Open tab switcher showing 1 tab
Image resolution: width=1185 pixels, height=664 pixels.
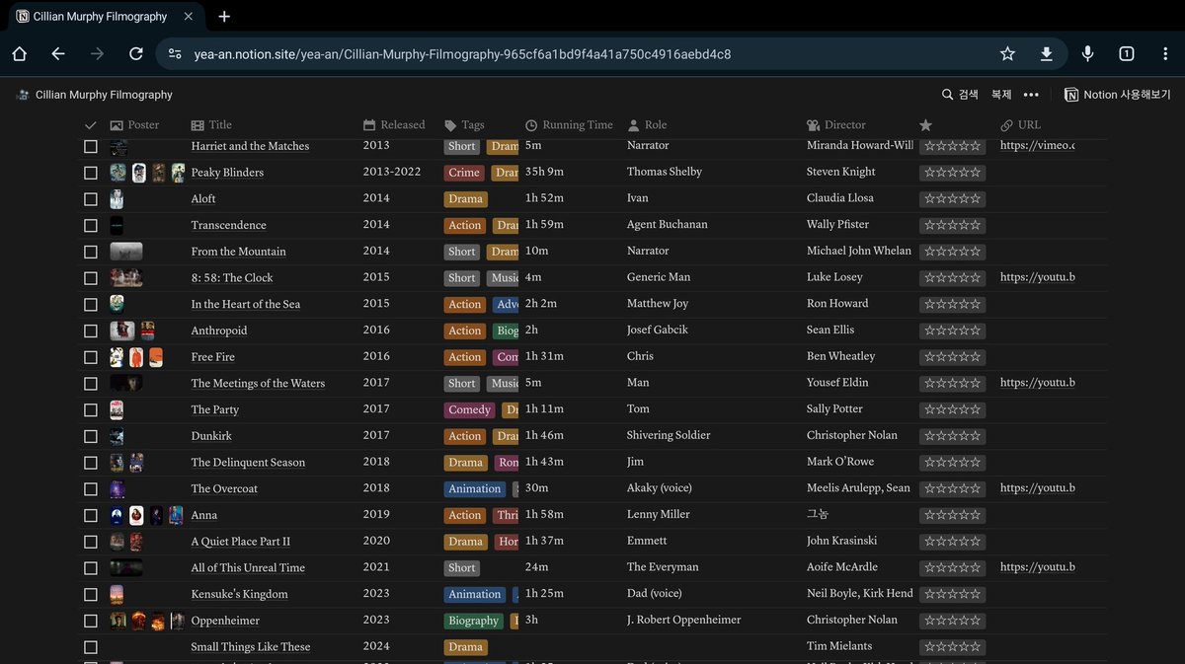click(x=1126, y=54)
